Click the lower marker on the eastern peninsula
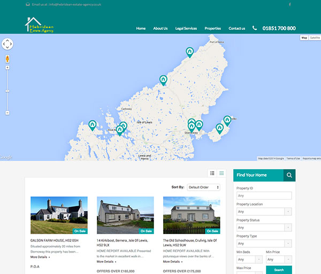Screen dimensions: 321x274 click(220, 129)
